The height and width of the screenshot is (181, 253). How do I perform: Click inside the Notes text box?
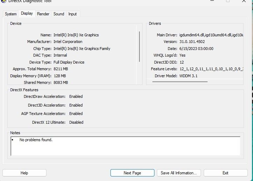(x=125, y=146)
